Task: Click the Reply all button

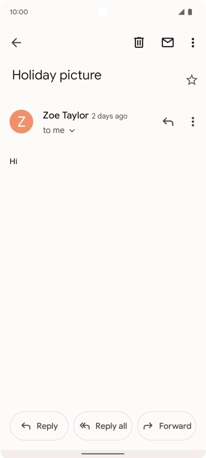Action: [x=103, y=426]
